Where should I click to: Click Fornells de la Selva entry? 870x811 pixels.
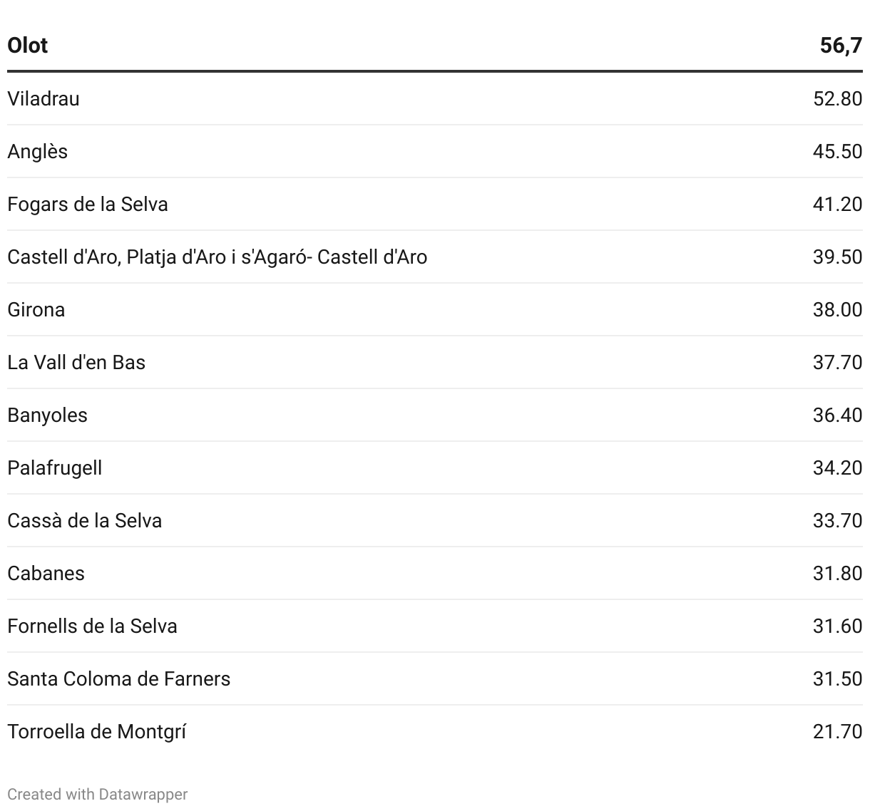point(92,626)
